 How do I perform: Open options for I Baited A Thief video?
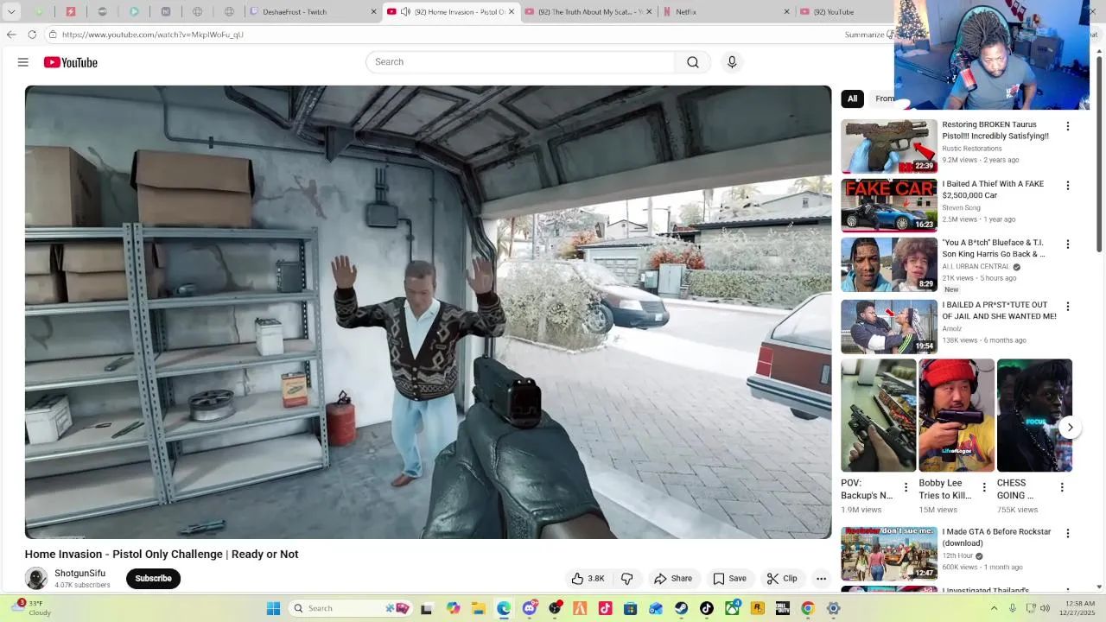point(1068,186)
